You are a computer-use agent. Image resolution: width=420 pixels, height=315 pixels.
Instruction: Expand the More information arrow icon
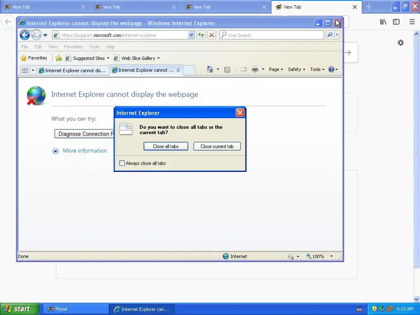click(55, 151)
